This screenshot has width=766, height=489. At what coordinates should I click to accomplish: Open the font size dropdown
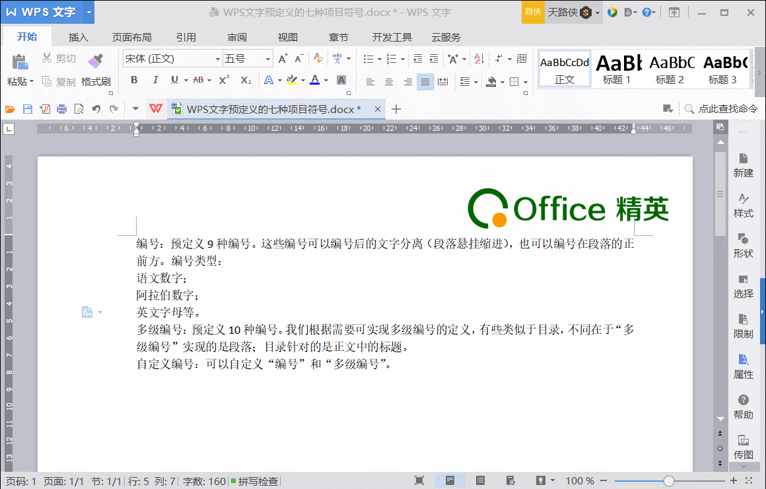click(x=268, y=58)
